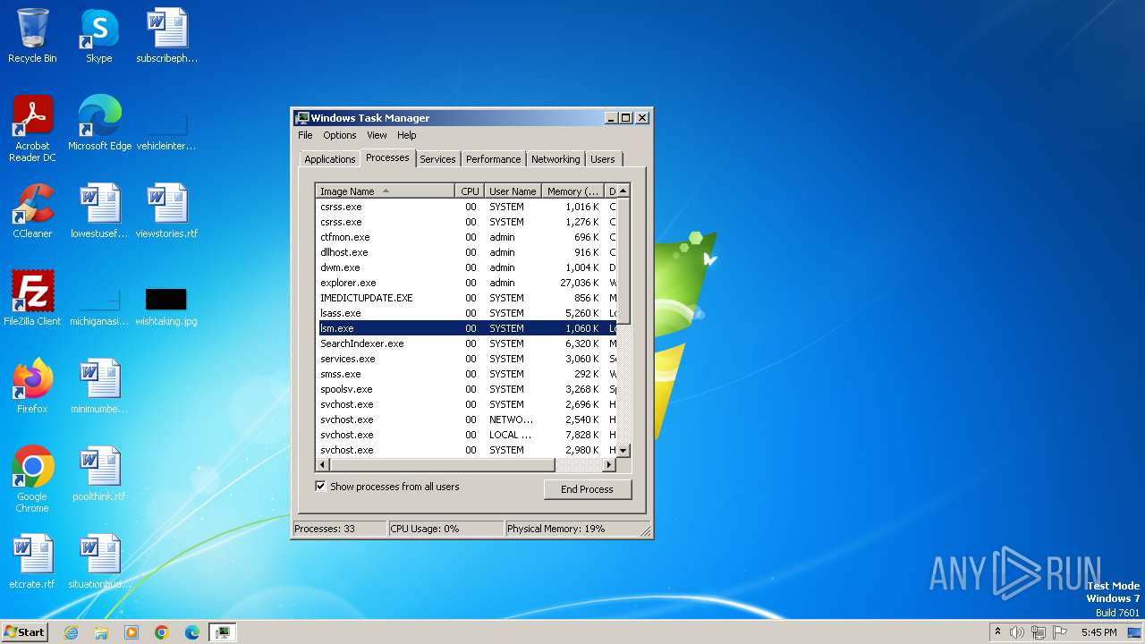This screenshot has width=1145, height=644.
Task: Open Google Chrome desktop shortcut
Action: [x=32, y=479]
